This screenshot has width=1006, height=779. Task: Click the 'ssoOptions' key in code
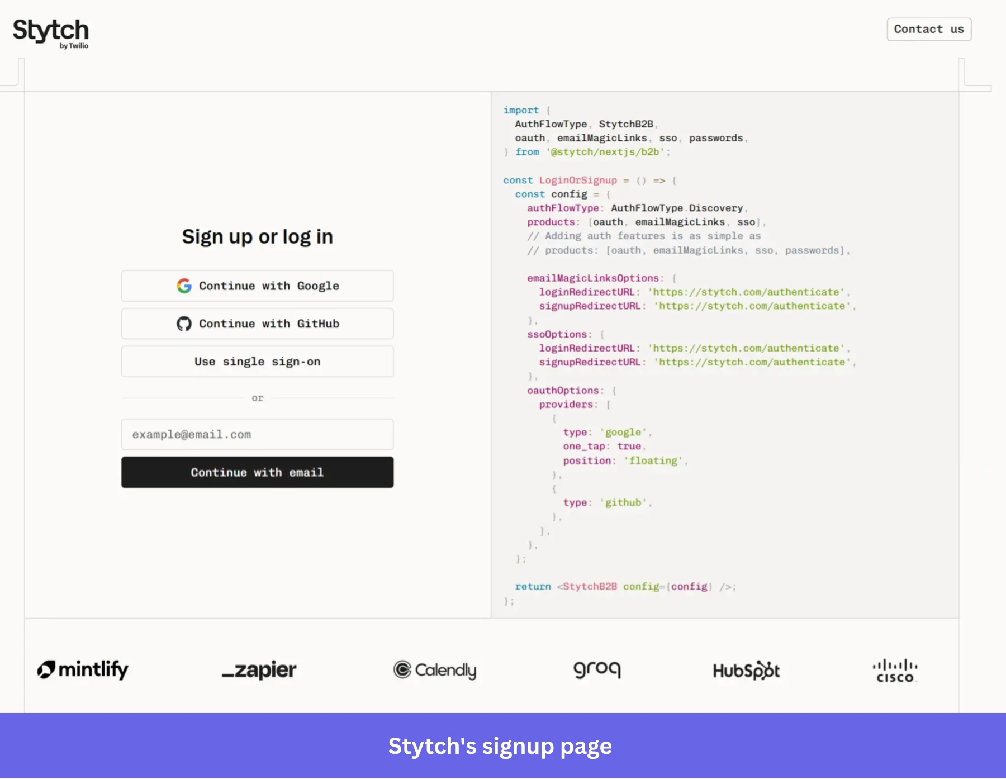point(557,334)
